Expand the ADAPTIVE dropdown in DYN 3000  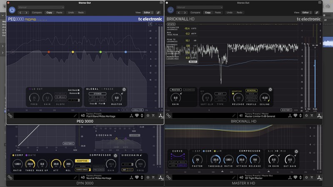(x=83, y=160)
